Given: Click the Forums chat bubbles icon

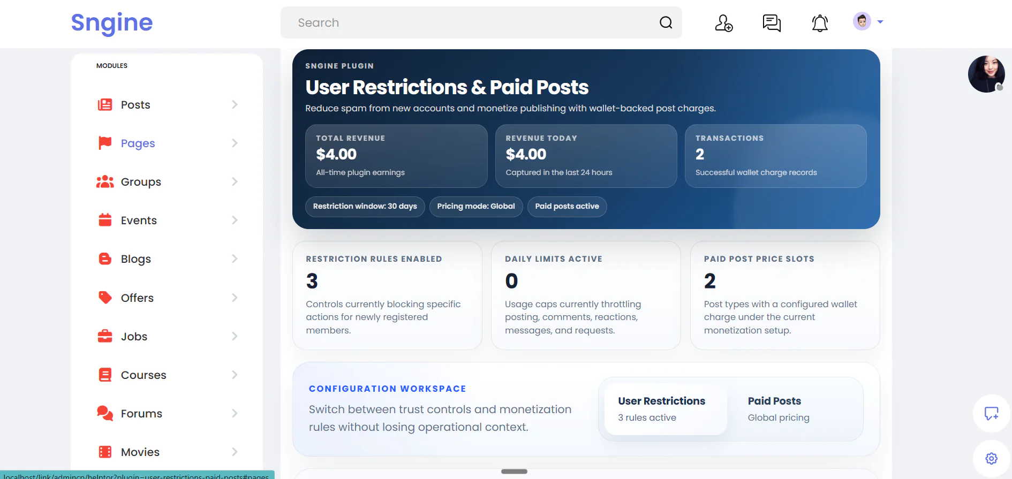Looking at the screenshot, I should [x=105, y=413].
